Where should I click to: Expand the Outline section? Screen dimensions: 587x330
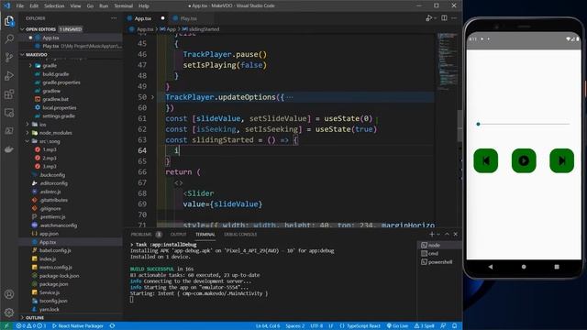point(22,318)
